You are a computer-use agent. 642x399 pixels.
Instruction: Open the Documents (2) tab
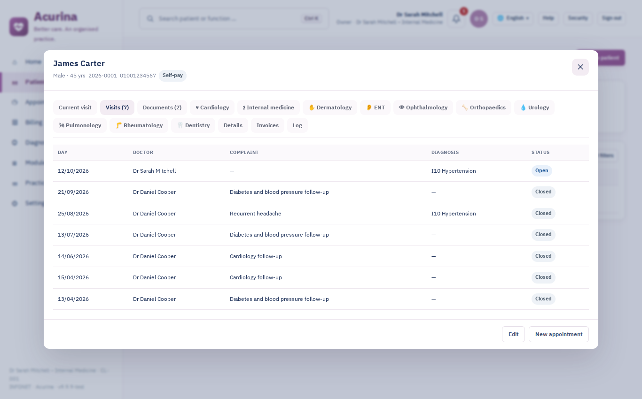[162, 107]
